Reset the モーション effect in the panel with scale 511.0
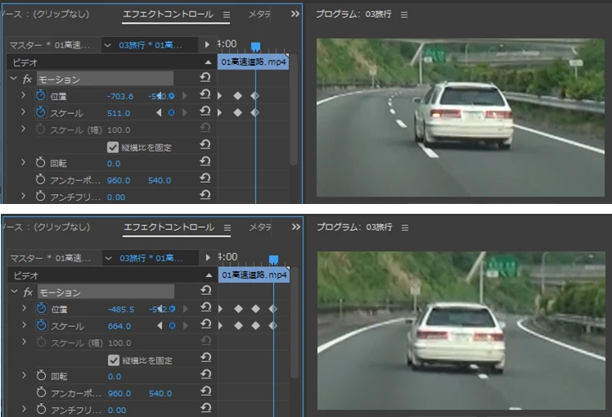The height and width of the screenshot is (417, 612). pos(205,77)
